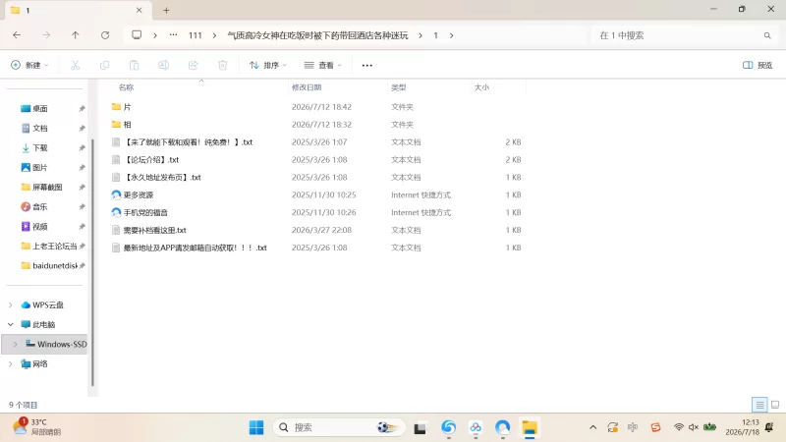Viewport: 786px width, 442px height.
Task: Open 屏幕截图 folder in sidebar
Action: (47, 187)
